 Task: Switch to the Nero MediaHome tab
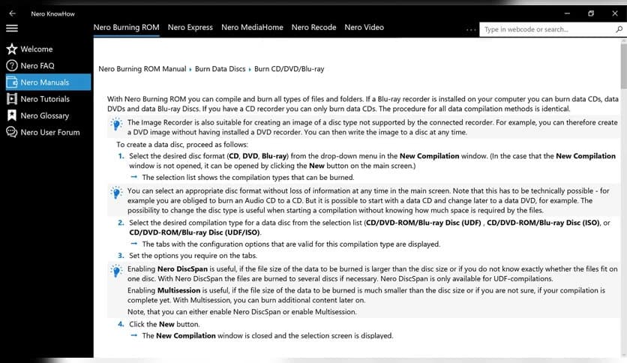point(252,28)
